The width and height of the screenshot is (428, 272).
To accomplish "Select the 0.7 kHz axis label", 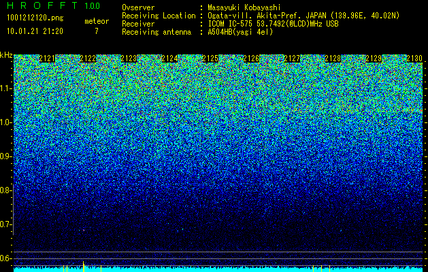I will [x=5, y=224].
